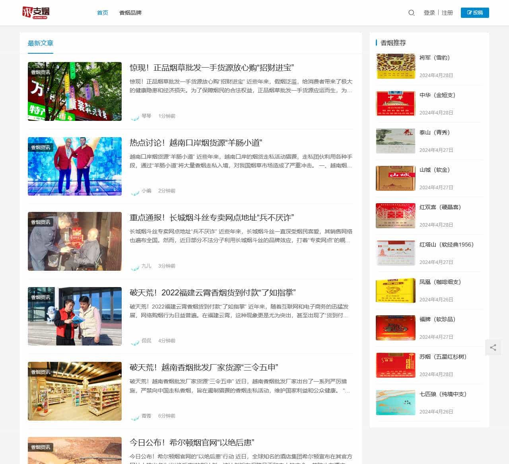Click thumbnail of 越南口岸烟货源 article
The height and width of the screenshot is (464, 509).
pyautogui.click(x=75, y=166)
